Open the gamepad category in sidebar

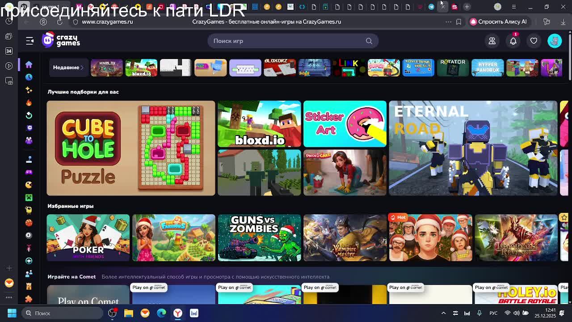(29, 172)
